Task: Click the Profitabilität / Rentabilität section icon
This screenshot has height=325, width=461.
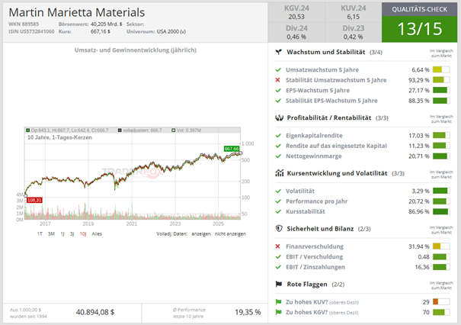Action: [x=279, y=117]
